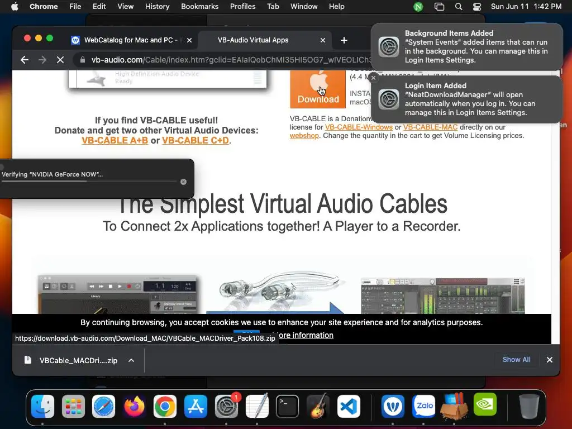
Task: Open Finder from the Dock
Action: pos(42,406)
